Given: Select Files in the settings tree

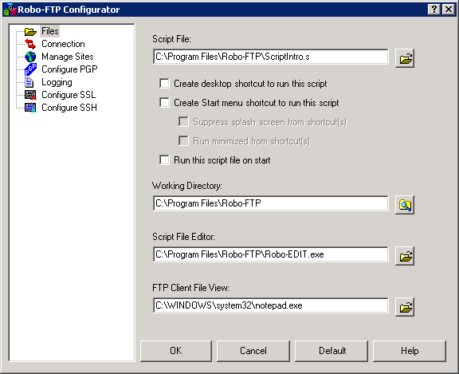Looking at the screenshot, I should click(x=50, y=31).
